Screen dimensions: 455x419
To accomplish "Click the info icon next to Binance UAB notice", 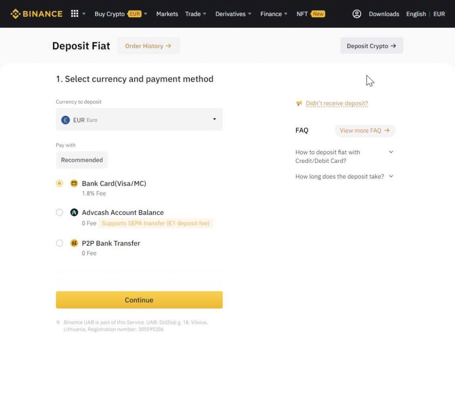I will 58,322.
